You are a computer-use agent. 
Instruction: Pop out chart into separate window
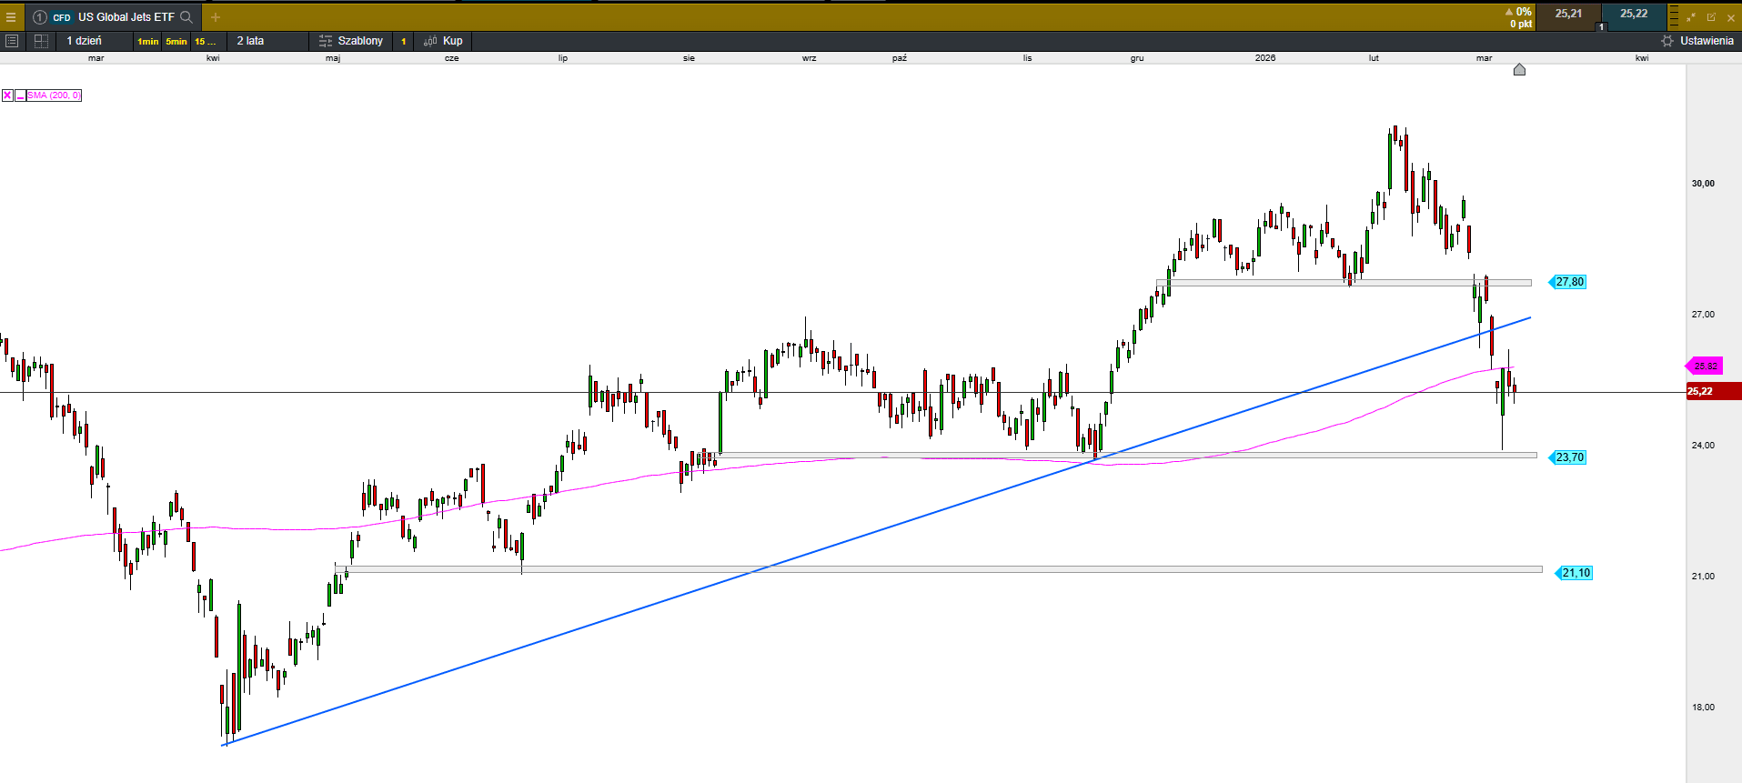click(x=1711, y=17)
